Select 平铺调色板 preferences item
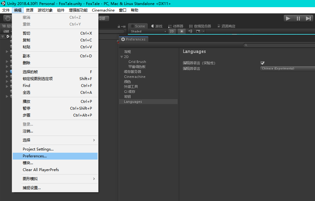 coord(137,67)
